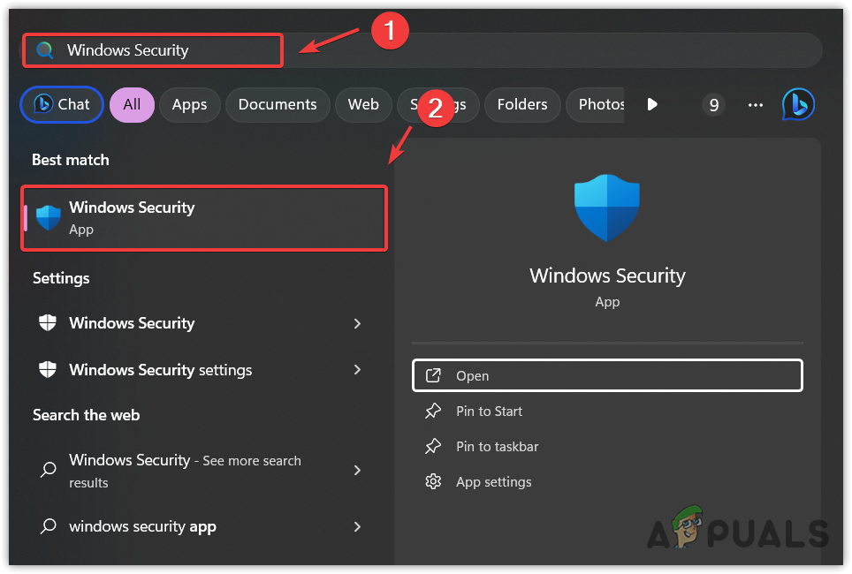Click the search magnifier icon in search box
This screenshot has height=574, width=852.
pyautogui.click(x=44, y=50)
